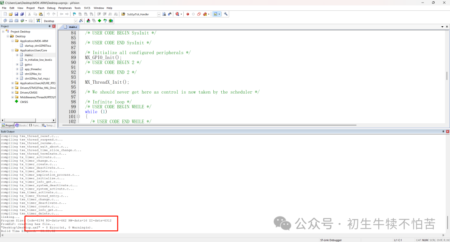Screen dimensions: 450x242
Task: Click the Indent selection icon
Action: click(x=99, y=14)
